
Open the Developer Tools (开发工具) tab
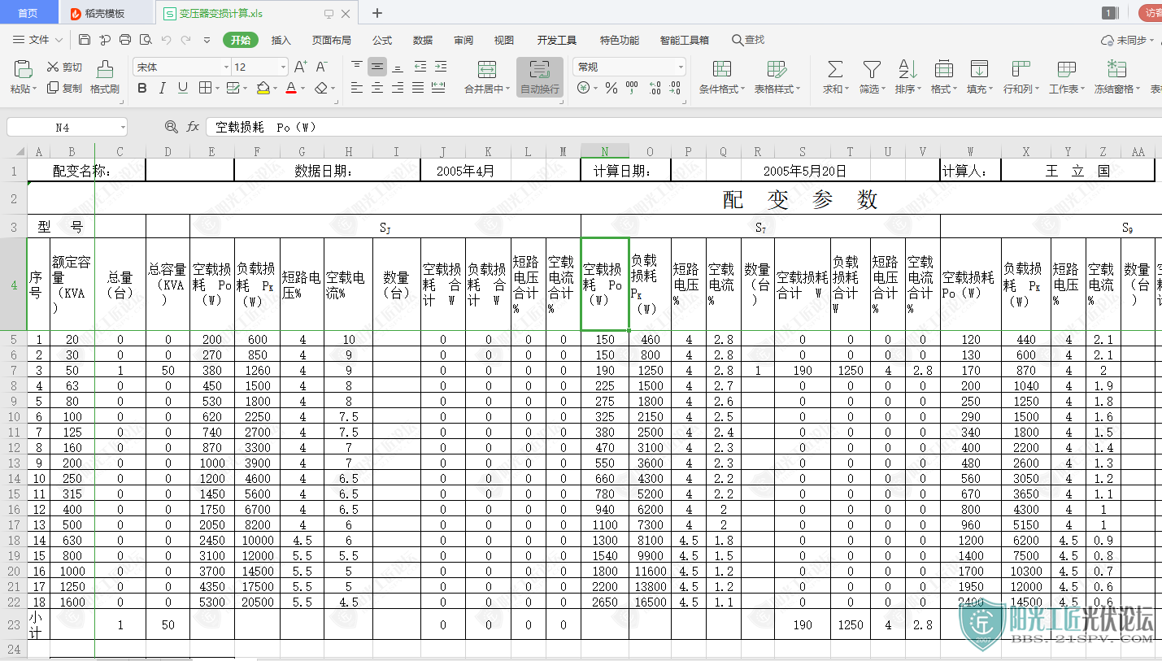pyautogui.click(x=557, y=40)
